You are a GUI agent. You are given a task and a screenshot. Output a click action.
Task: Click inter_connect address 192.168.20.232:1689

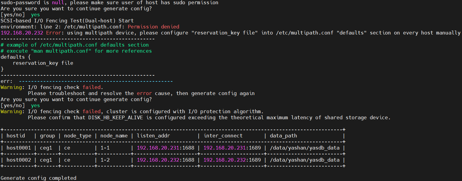232,160
